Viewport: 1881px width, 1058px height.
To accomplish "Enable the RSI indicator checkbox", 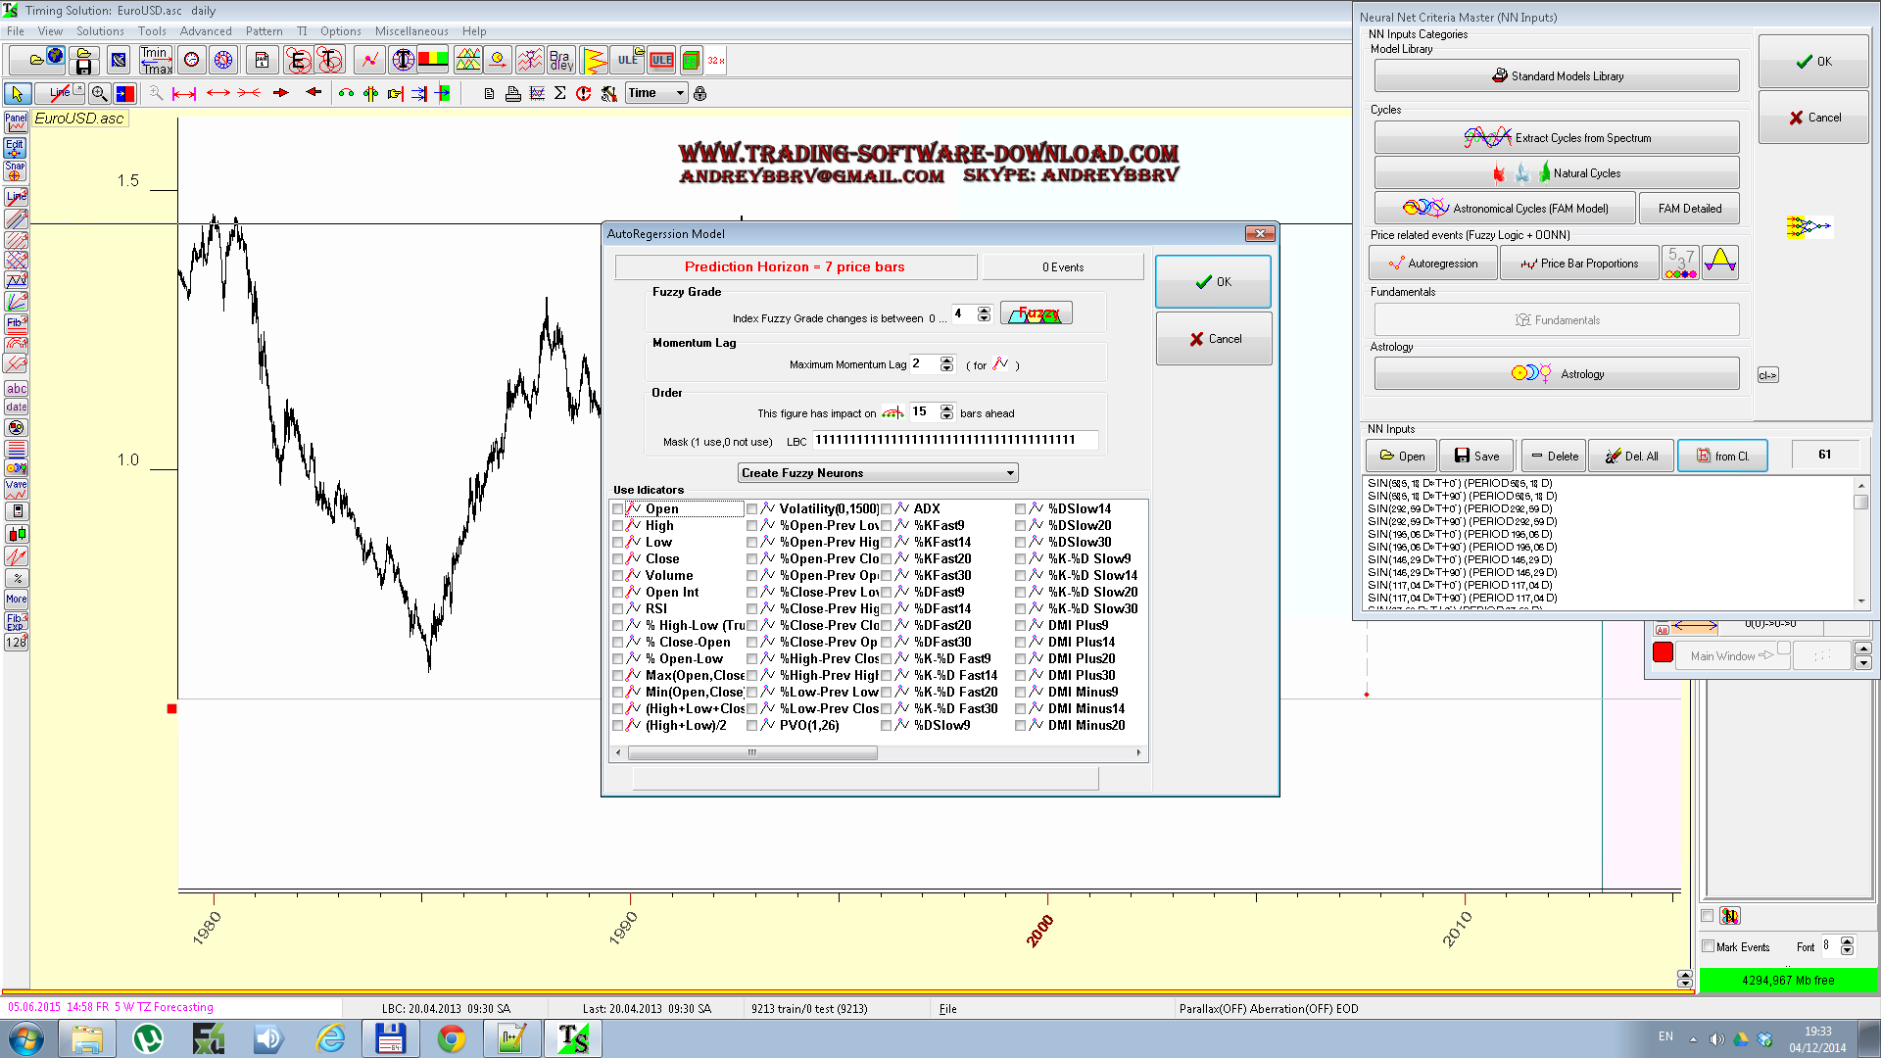I will [x=617, y=608].
